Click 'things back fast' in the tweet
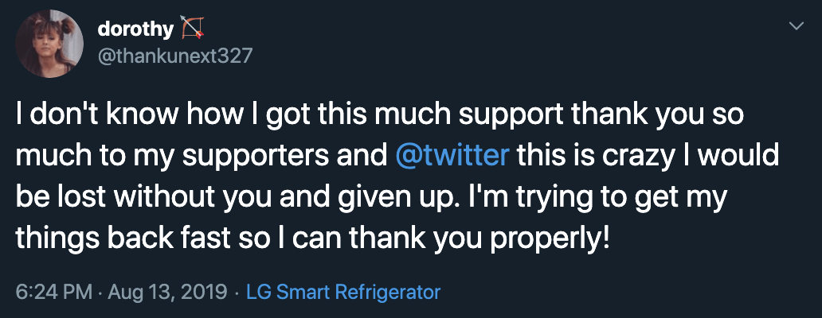 (123, 238)
